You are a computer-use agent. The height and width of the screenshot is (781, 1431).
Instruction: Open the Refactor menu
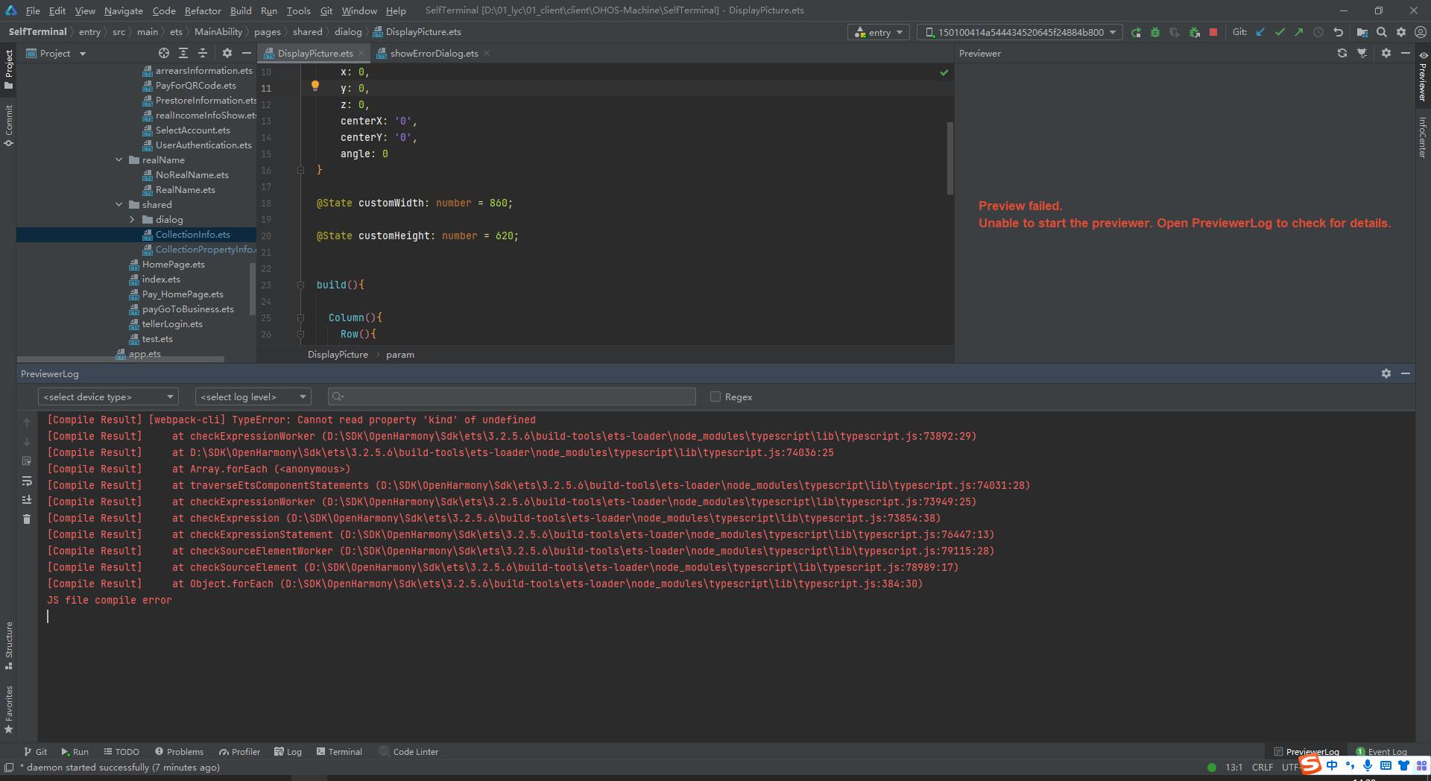tap(203, 10)
